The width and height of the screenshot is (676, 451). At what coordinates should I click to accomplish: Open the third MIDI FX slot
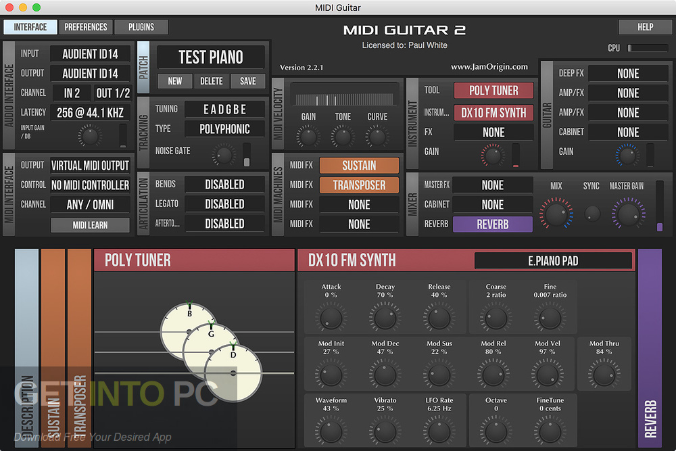[x=359, y=205]
